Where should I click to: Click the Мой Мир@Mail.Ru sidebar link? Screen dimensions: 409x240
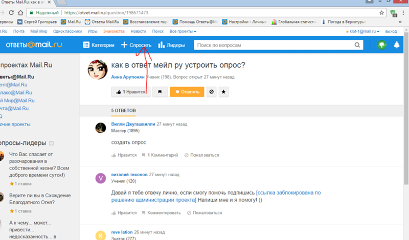[x=17, y=100]
